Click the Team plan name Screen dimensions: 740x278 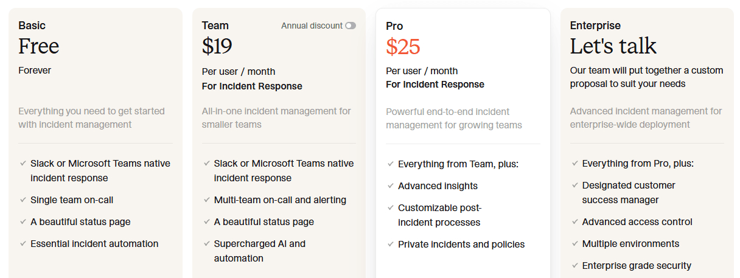215,26
